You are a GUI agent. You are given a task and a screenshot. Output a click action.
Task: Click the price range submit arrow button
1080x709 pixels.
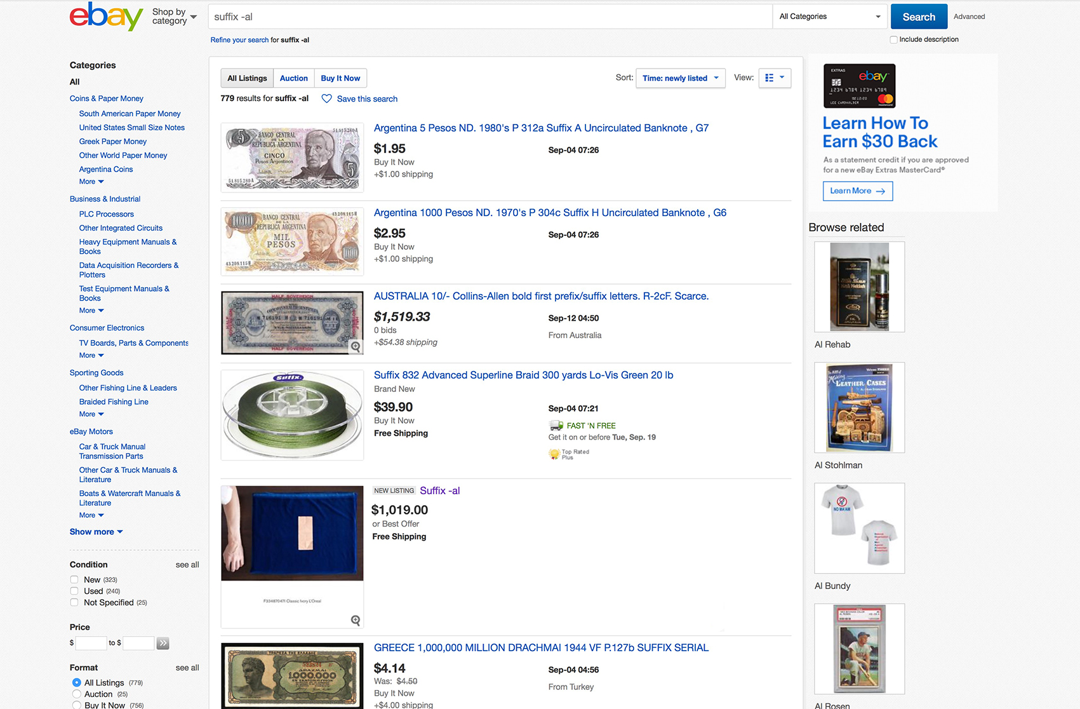point(163,643)
